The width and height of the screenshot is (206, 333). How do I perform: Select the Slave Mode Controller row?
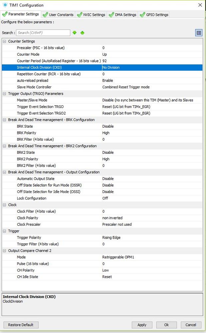tap(102, 87)
